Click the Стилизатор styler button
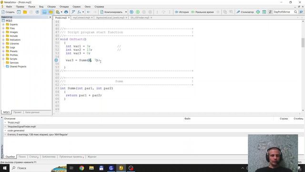 (245, 12)
